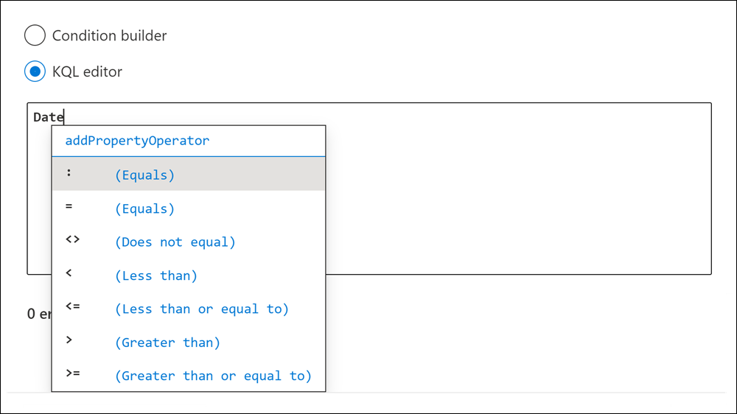Choose the (Greater than) suggestion text

167,342
